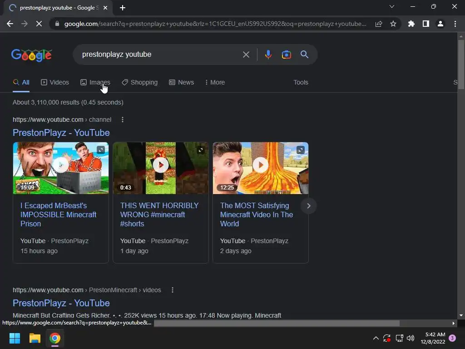Open notification center badge showing 3

[x=452, y=338]
